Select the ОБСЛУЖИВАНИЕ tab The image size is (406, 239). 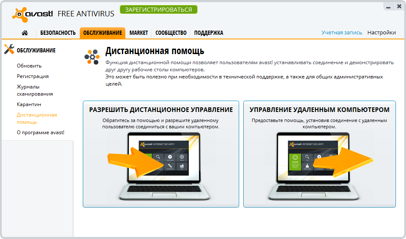(103, 33)
